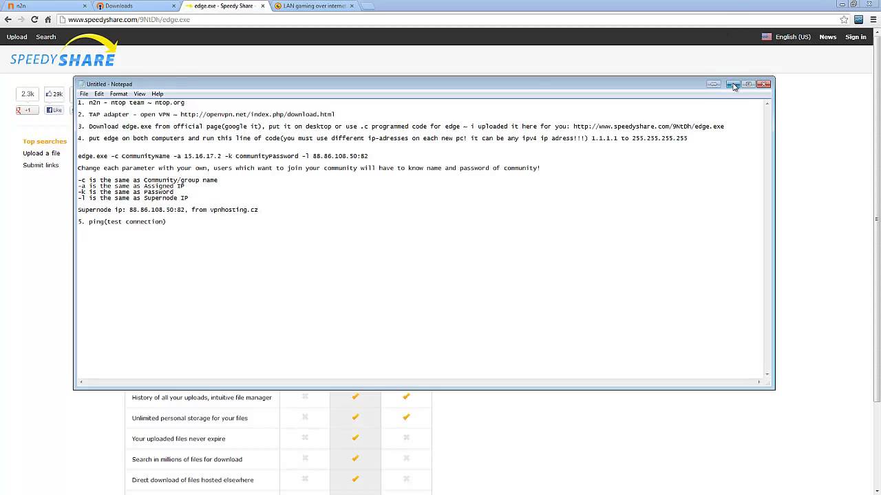Viewport: 881px width, 495px height.
Task: Open Upload in SpeedyShare top bar
Action: [17, 37]
